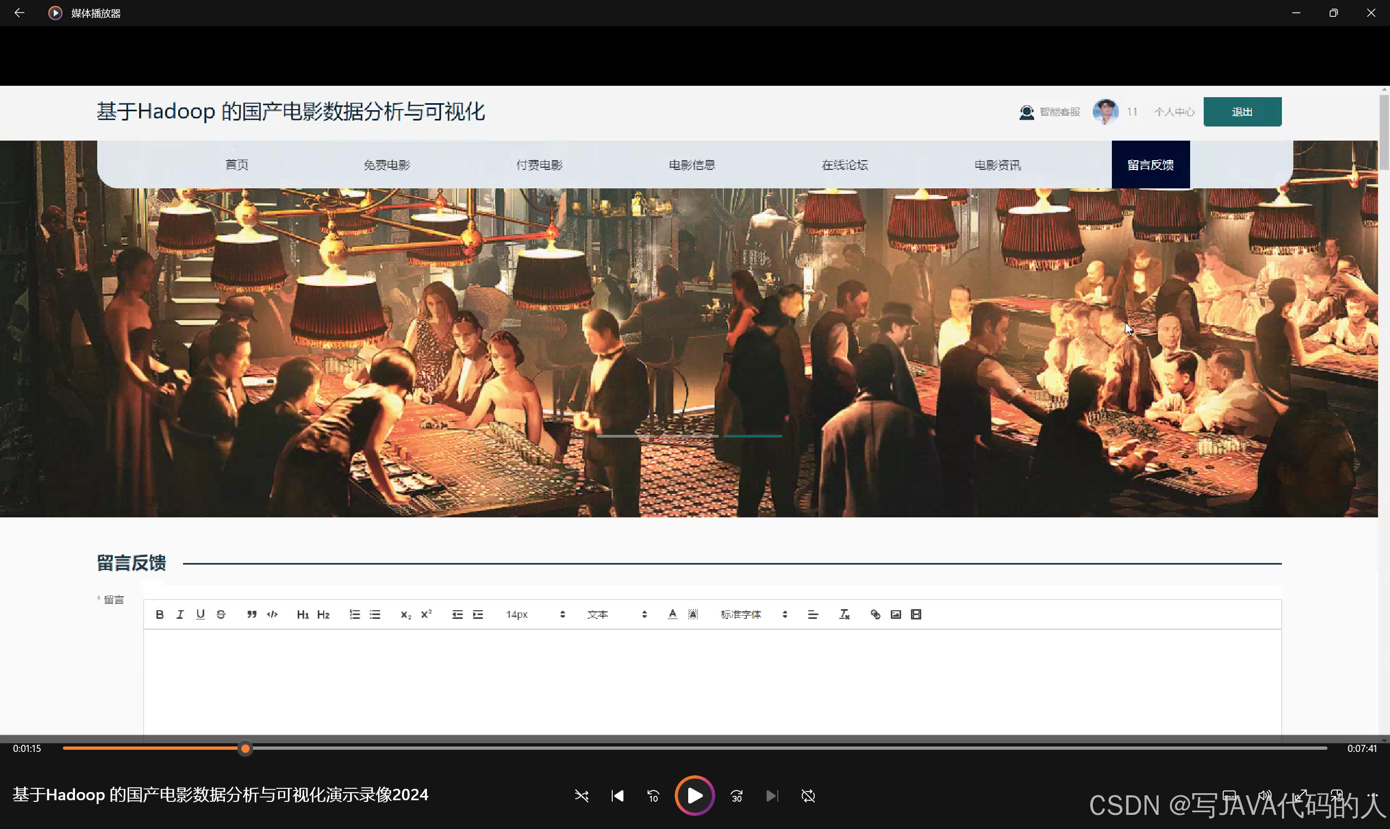
Task: Open the 在线论坛 navigation tab
Action: click(845, 165)
